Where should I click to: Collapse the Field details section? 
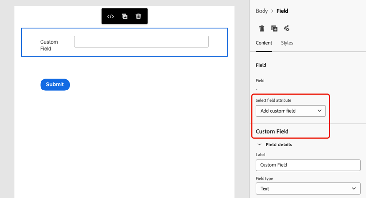pos(259,144)
